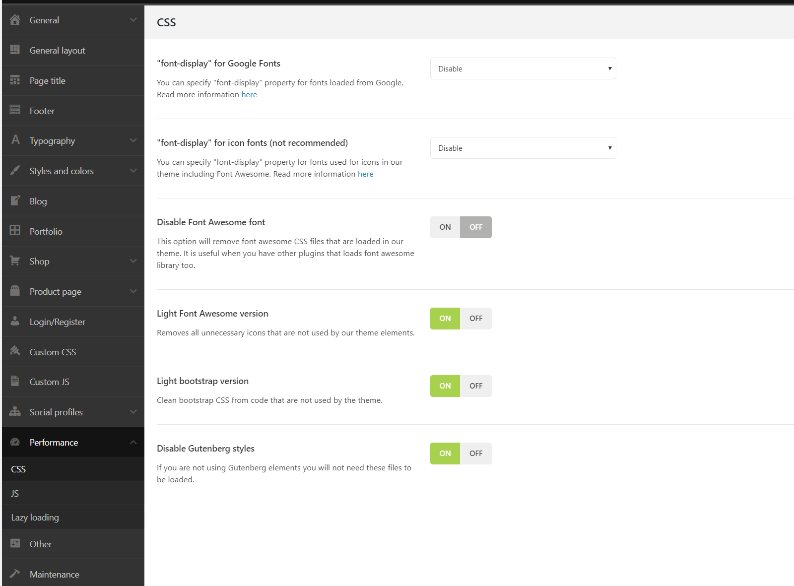The height and width of the screenshot is (586, 794).
Task: Click the Typography letter A icon
Action: coord(15,140)
